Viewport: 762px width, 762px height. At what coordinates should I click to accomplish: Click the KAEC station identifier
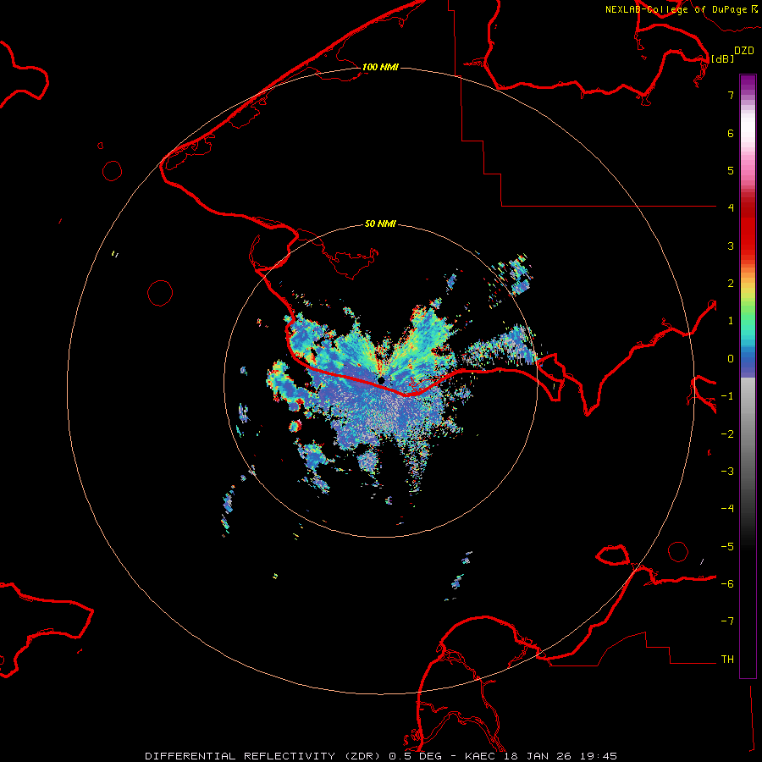point(482,756)
